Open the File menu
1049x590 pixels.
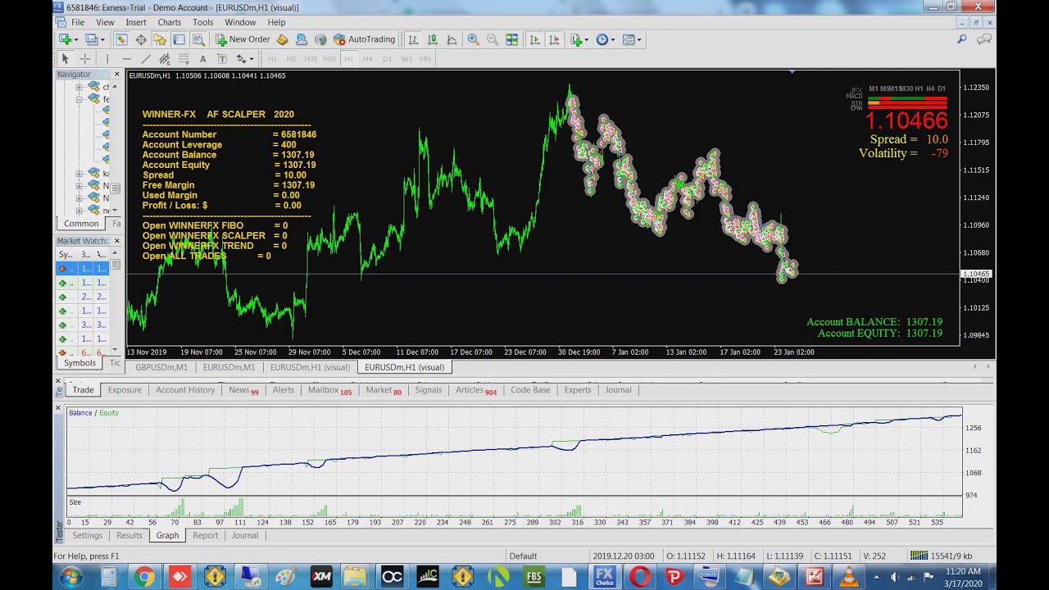pyautogui.click(x=78, y=22)
